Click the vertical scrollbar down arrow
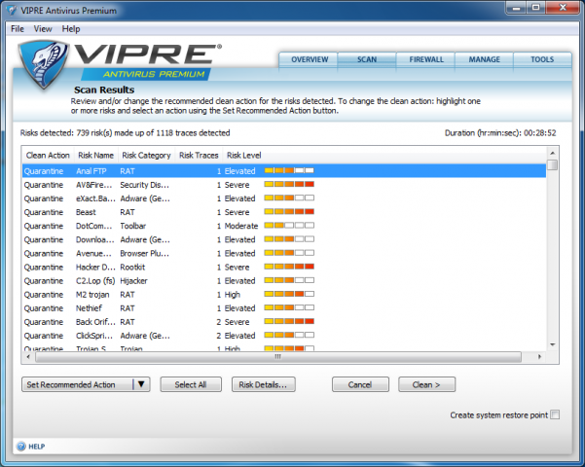This screenshot has width=585, height=467. click(553, 344)
